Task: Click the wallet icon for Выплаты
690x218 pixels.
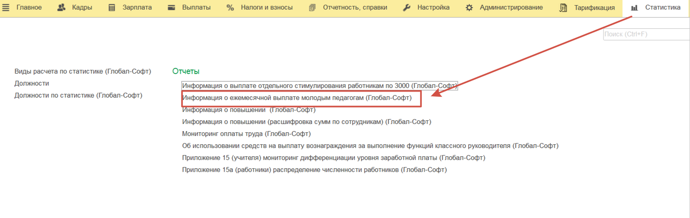Action: pos(171,7)
